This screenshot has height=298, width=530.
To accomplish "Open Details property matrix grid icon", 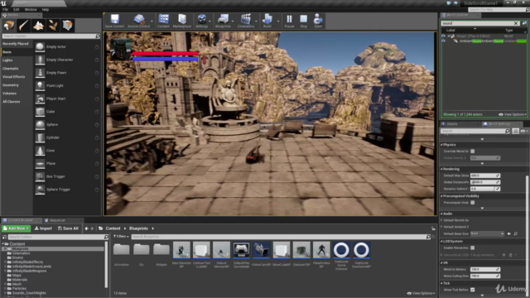I will [x=515, y=131].
